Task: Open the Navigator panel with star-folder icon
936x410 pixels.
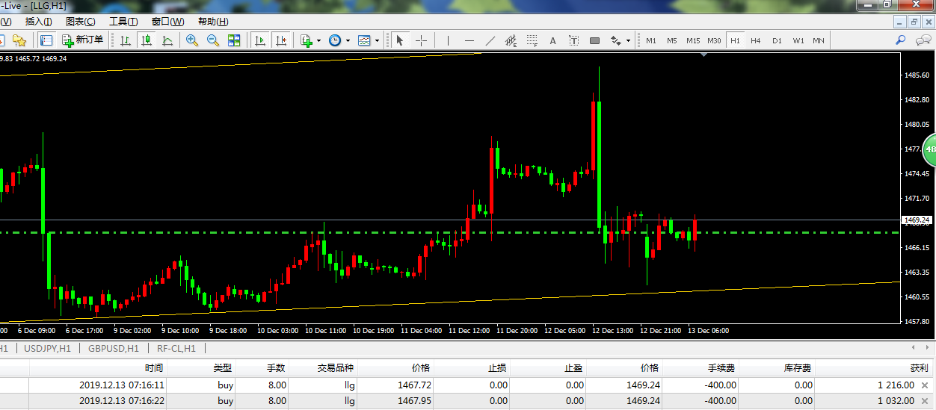Action: click(19, 40)
